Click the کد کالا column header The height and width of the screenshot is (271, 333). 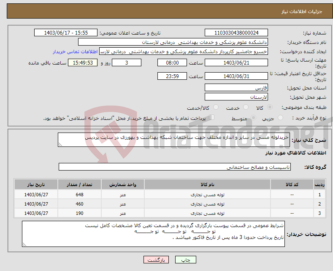point(292,184)
